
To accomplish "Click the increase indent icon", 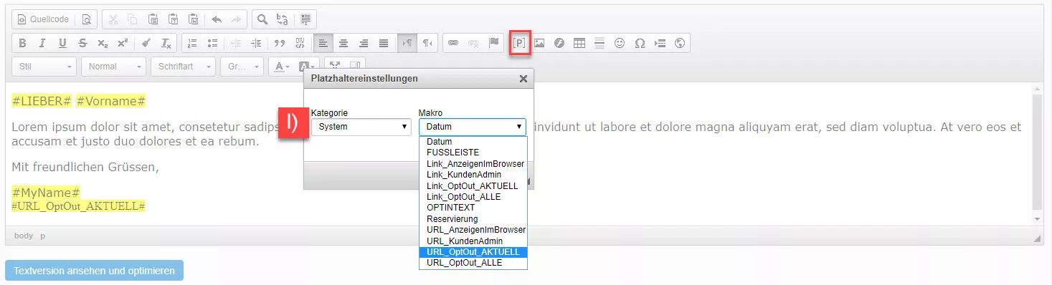I will coord(256,43).
